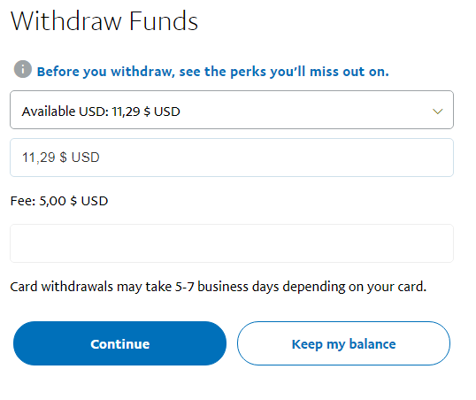Expand the Available USD balance dropdown

coord(232,110)
